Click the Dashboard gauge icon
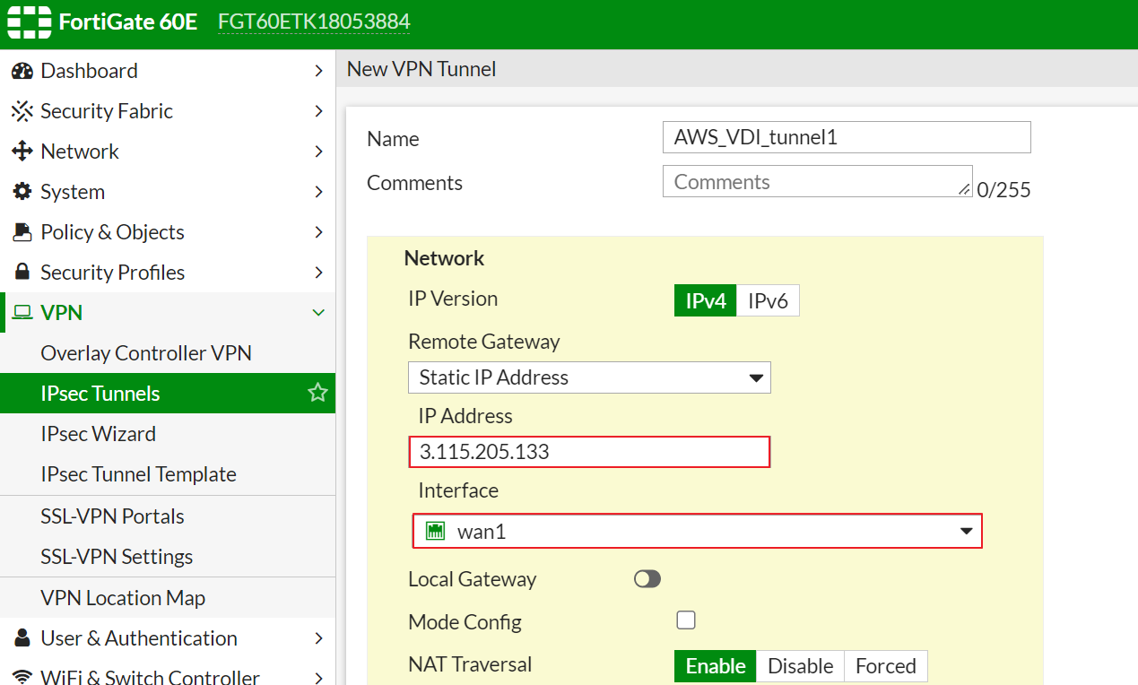This screenshot has height=685, width=1138. 22,71
